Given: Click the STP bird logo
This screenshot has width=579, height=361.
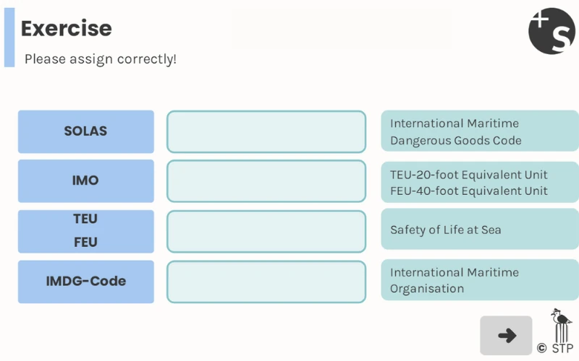Looking at the screenshot, I should pyautogui.click(x=561, y=326).
